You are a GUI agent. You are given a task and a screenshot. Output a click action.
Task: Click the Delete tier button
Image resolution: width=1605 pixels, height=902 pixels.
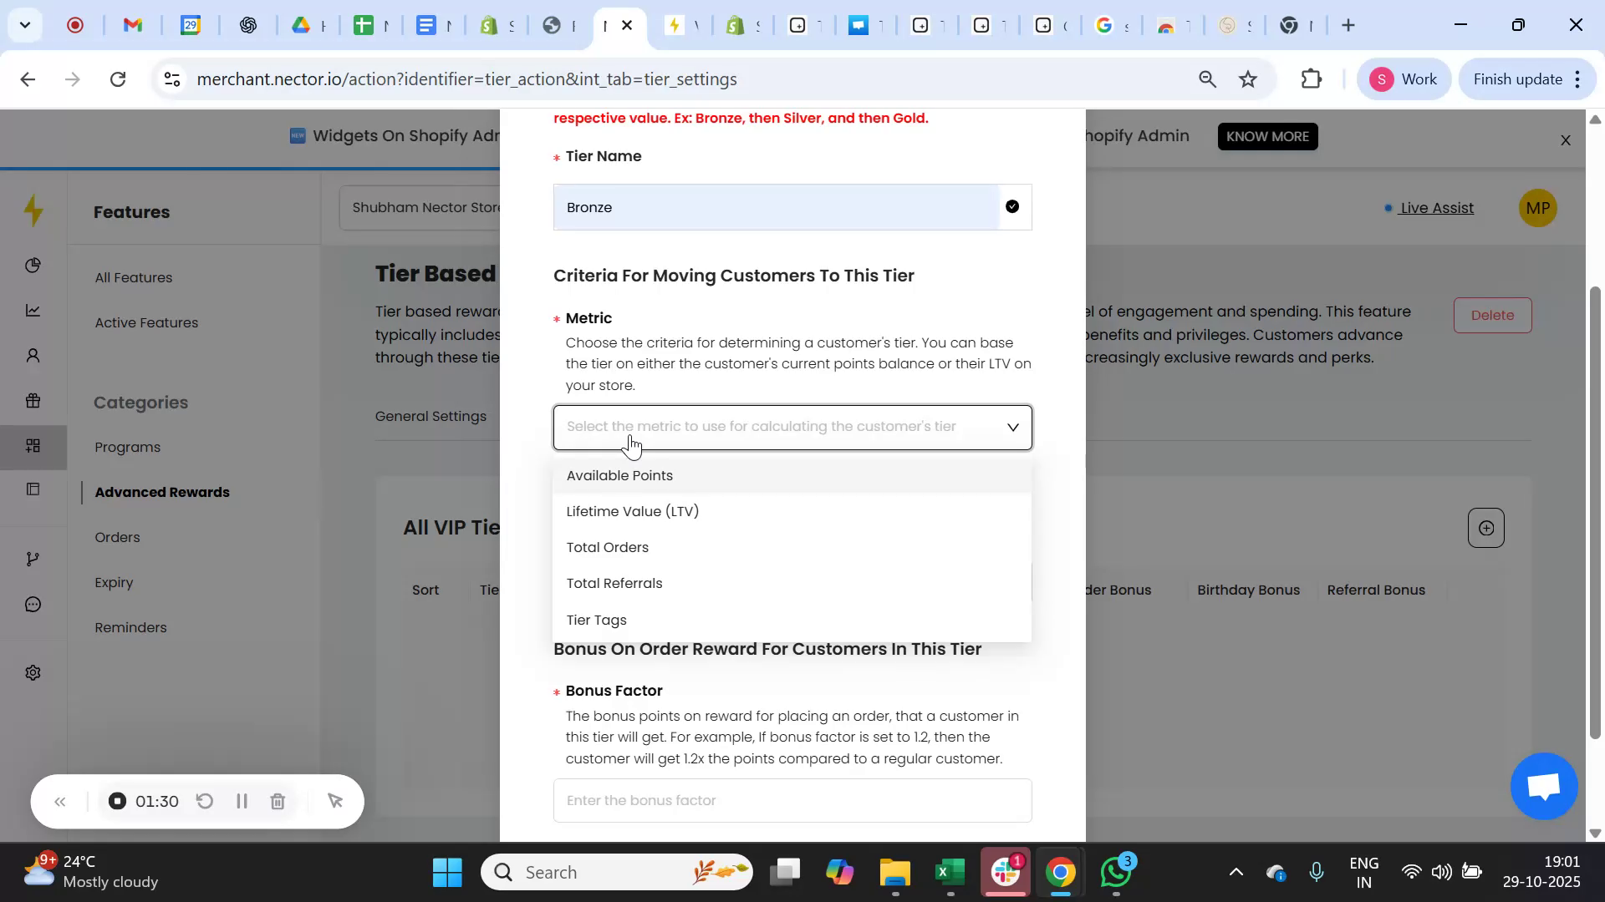click(x=1492, y=315)
